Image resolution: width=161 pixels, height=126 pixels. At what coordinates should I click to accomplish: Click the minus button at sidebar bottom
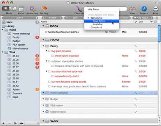coord(9,123)
